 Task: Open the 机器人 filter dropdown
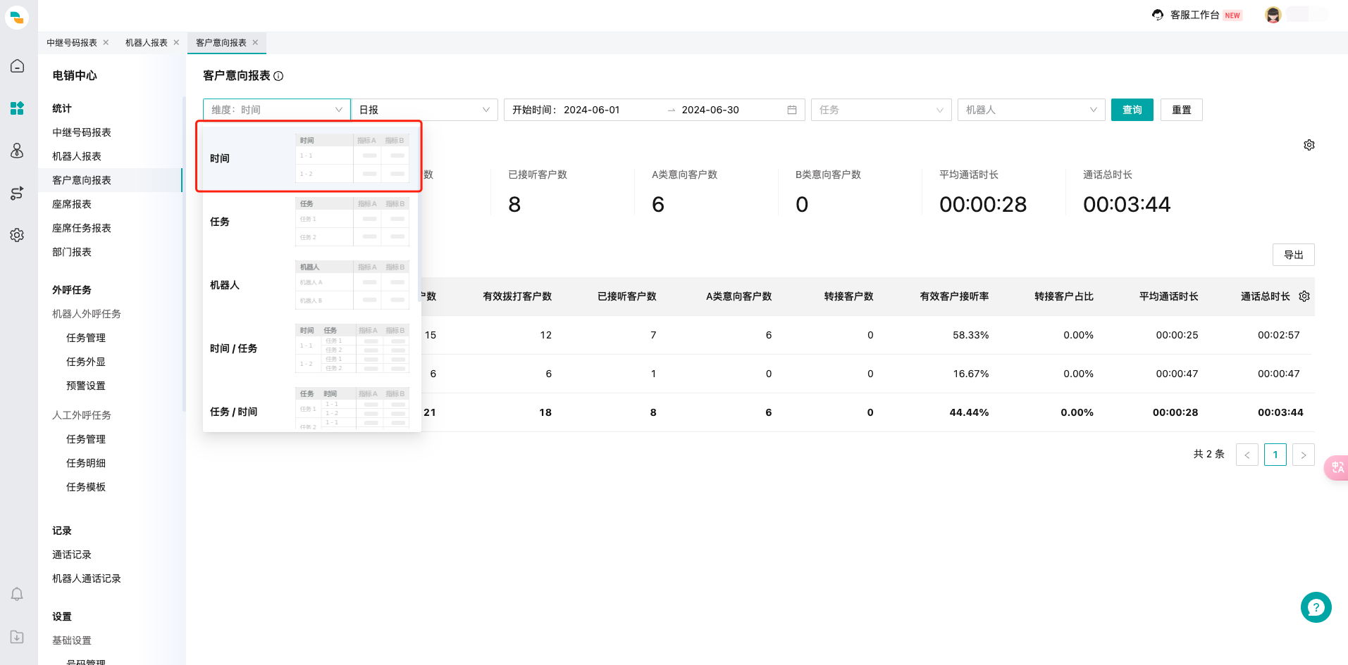1032,110
